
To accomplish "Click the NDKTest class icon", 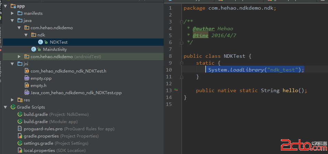I will pyautogui.click(x=40, y=42).
